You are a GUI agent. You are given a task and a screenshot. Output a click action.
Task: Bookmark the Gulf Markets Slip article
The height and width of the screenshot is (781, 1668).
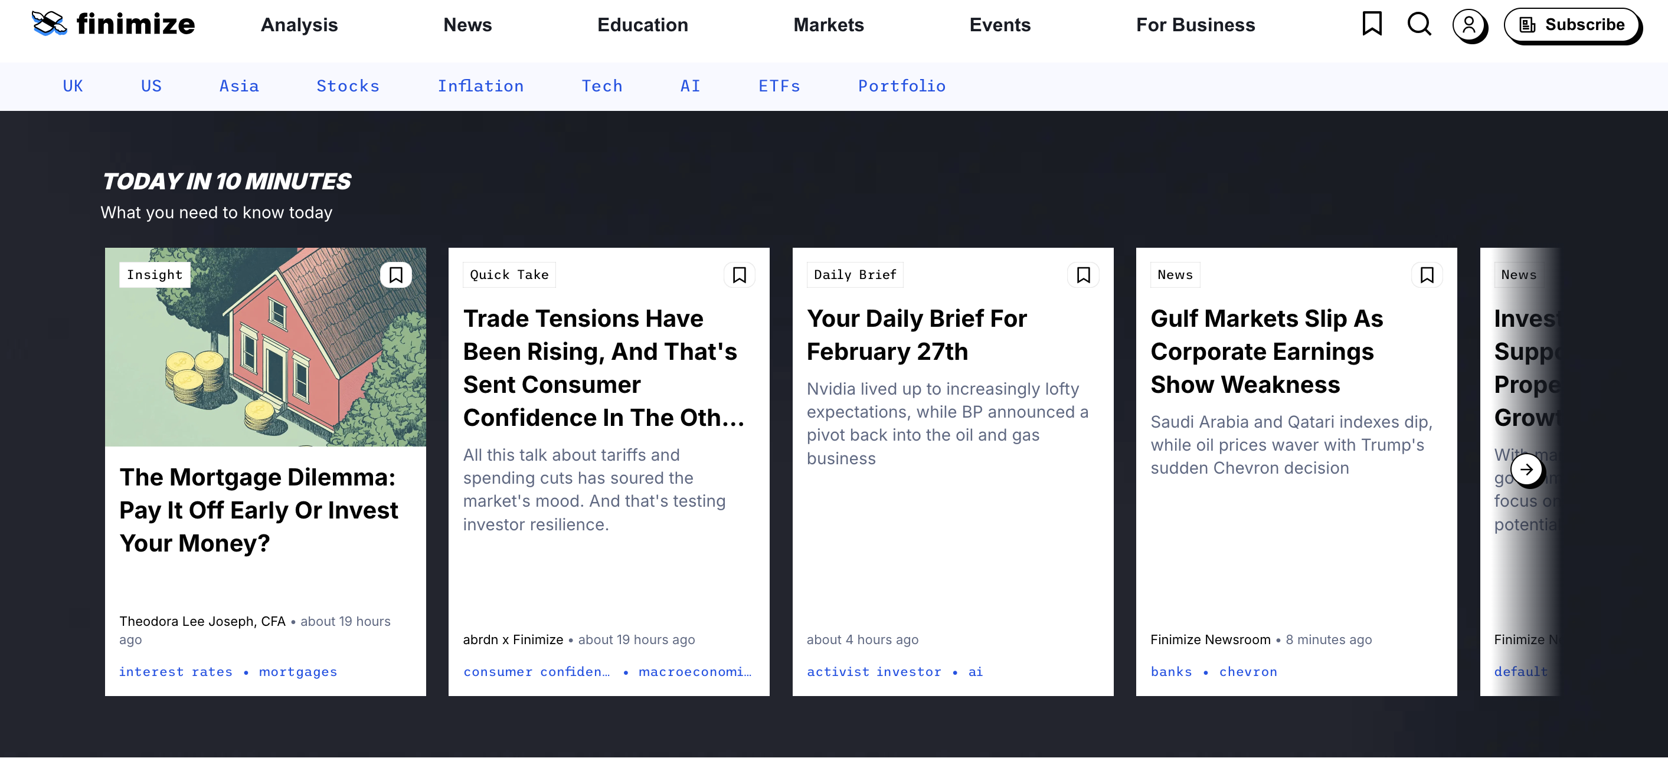pos(1427,275)
